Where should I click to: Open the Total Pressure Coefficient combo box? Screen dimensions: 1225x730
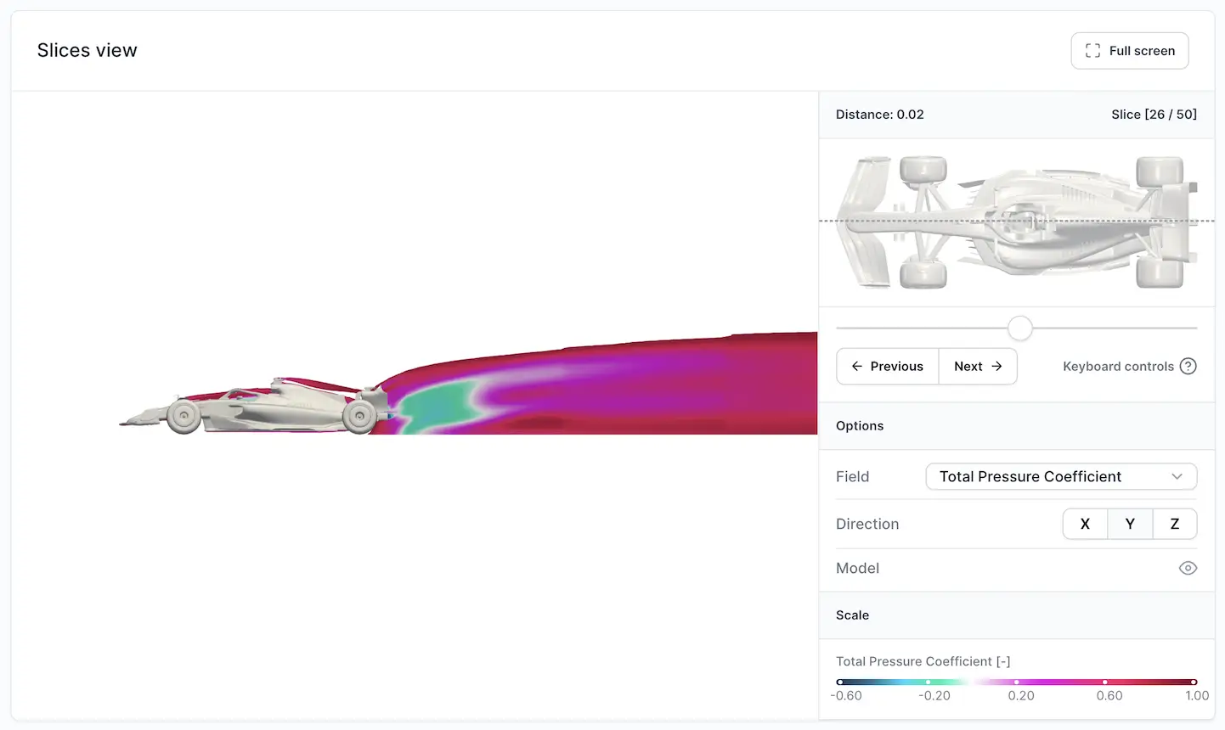[1045, 477]
